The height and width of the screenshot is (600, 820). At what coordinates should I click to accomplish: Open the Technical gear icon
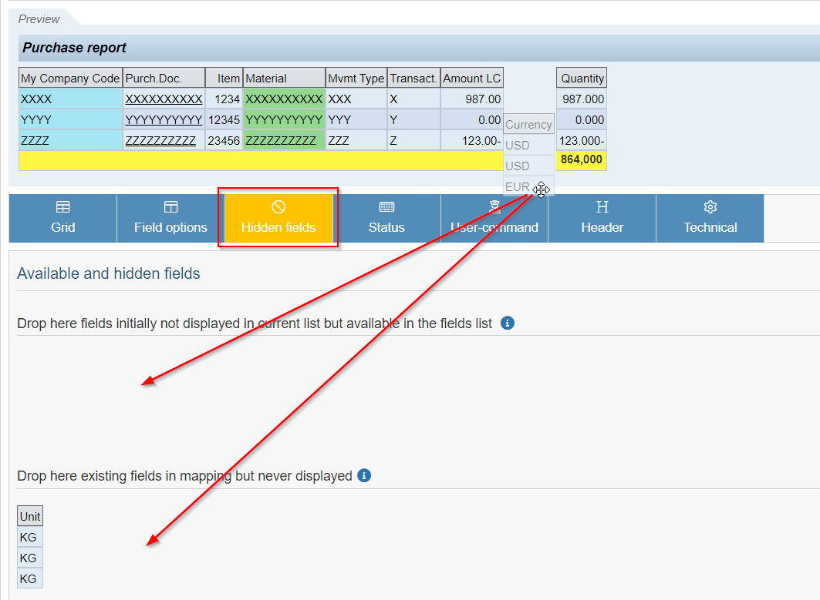(x=710, y=208)
